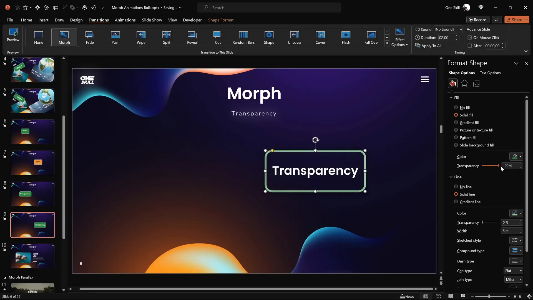This screenshot has width=533, height=300.
Task: Select Picture or texture fill
Action: (473, 130)
